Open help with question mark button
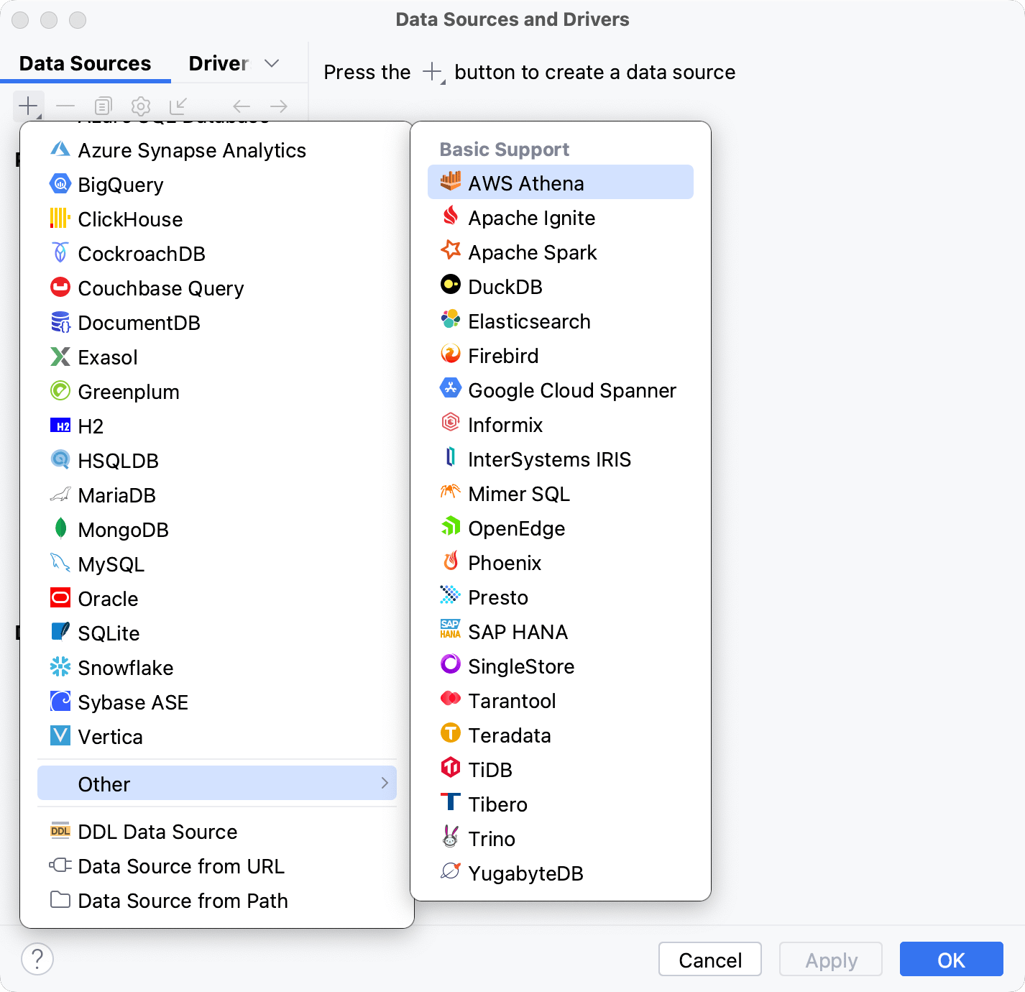The image size is (1025, 992). 37,959
